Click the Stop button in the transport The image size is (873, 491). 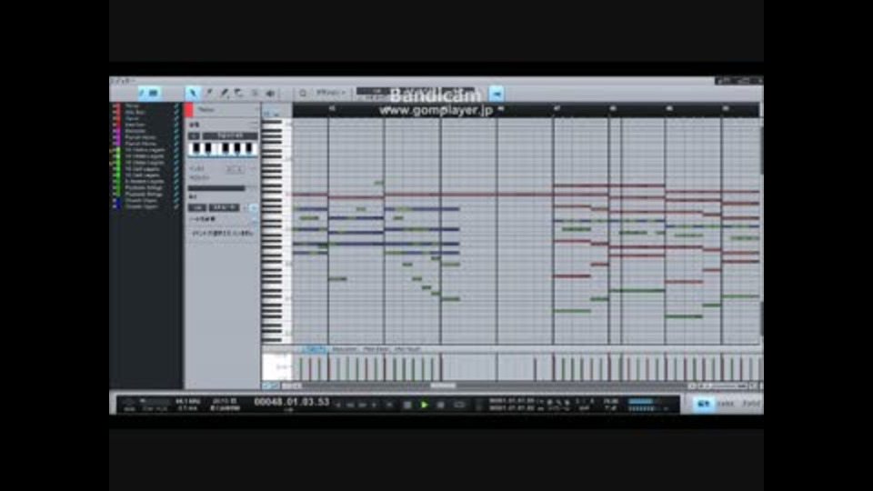(x=407, y=405)
